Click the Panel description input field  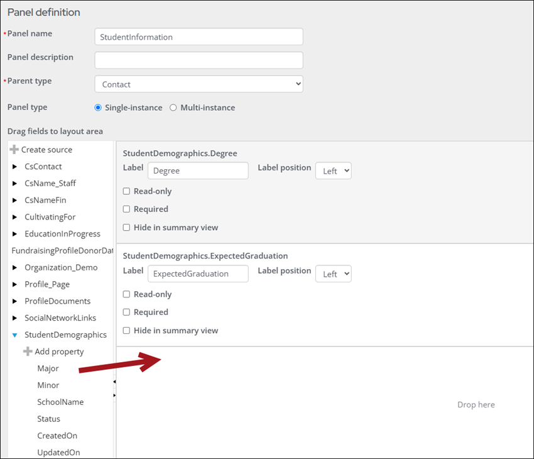tap(199, 60)
